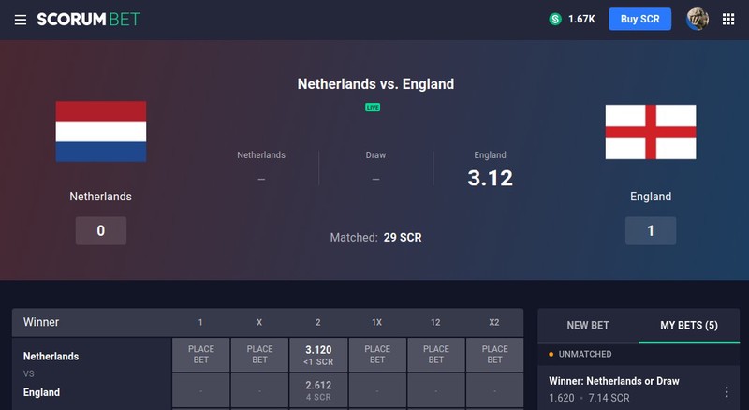Screen dimensions: 749x410
Task: Place bet on outcome 1 for Netherlands
Action: pos(200,355)
